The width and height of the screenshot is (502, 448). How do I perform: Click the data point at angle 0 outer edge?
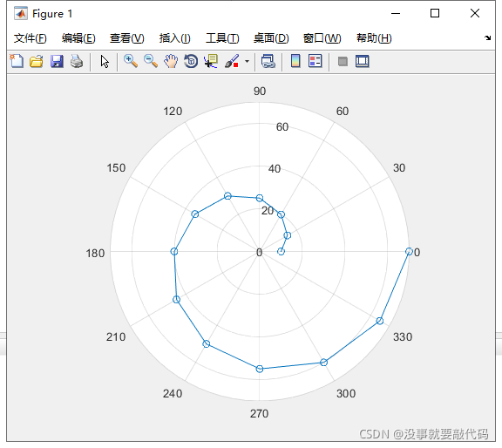point(409,251)
